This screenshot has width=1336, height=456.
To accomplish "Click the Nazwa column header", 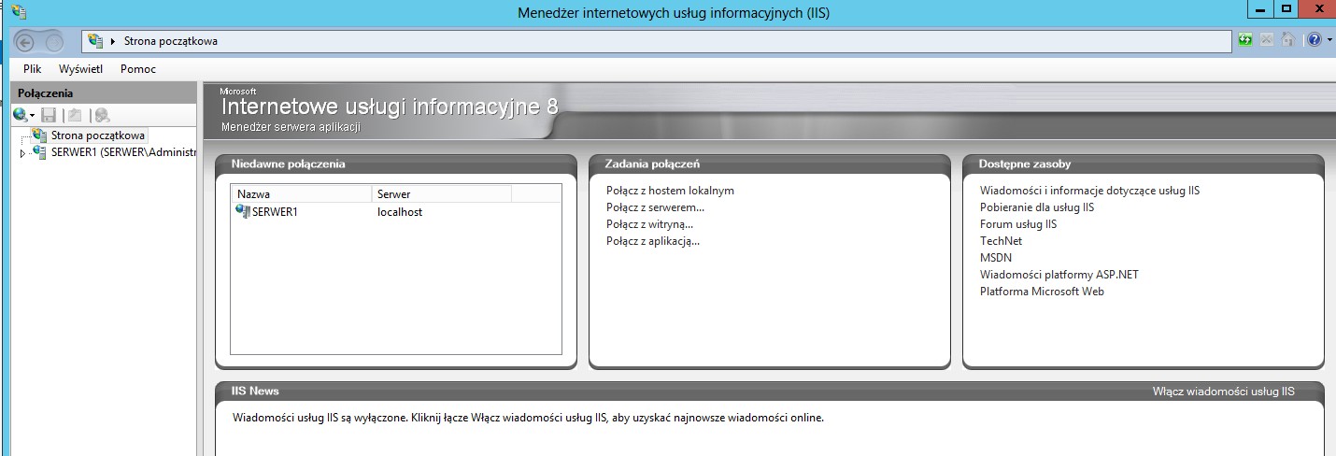I will 301,193.
